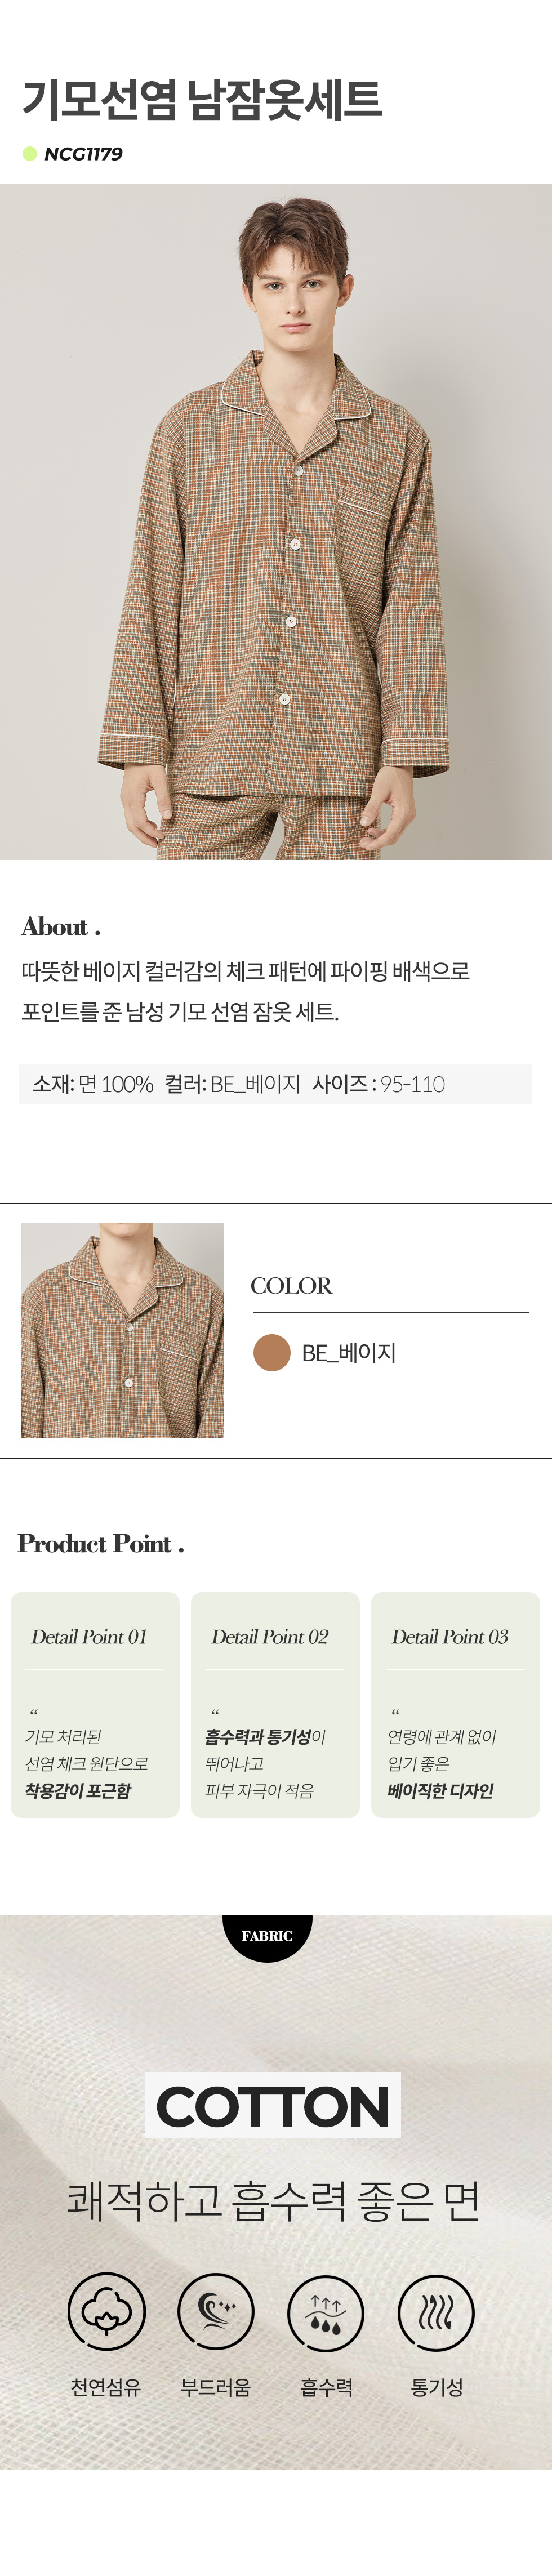The width and height of the screenshot is (552, 2576).
Task: Select the Detail Point 01 card
Action: coord(95,1704)
